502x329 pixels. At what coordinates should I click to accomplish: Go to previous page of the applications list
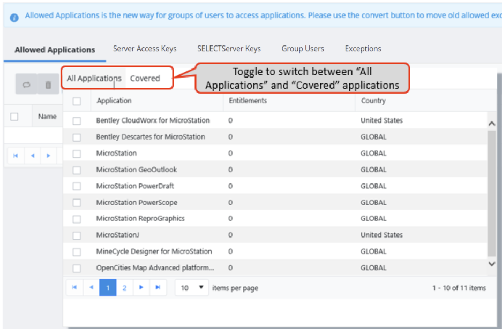click(x=91, y=287)
